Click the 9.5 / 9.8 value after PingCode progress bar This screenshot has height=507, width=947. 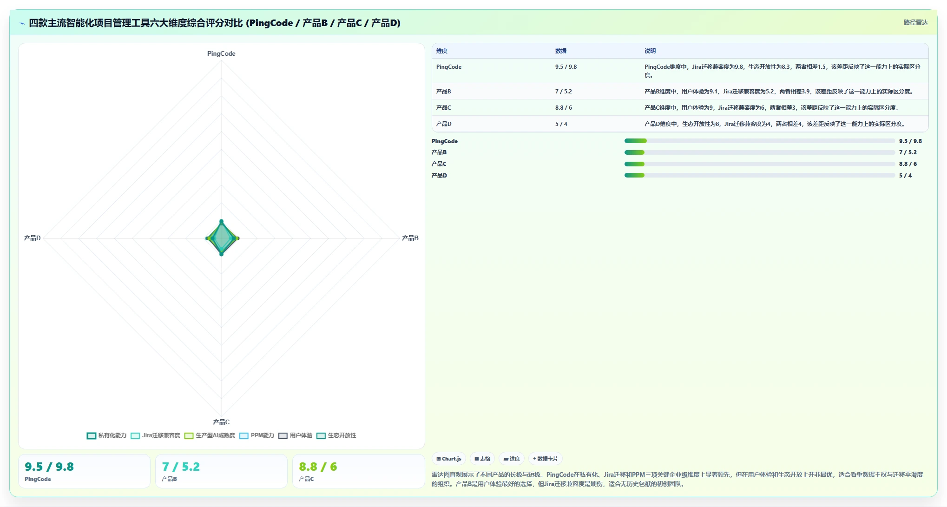click(x=910, y=141)
